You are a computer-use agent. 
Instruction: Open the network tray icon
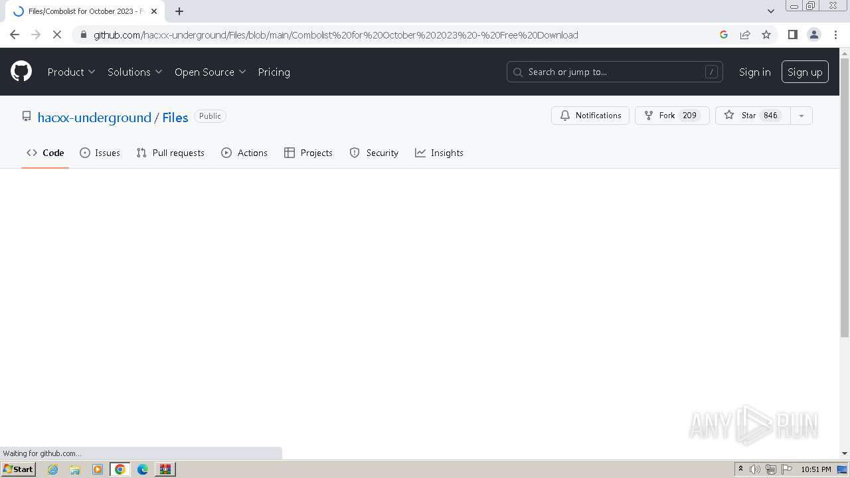[771, 469]
